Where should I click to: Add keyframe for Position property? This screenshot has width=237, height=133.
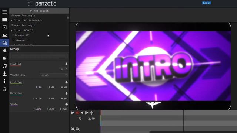[x=66, y=82]
